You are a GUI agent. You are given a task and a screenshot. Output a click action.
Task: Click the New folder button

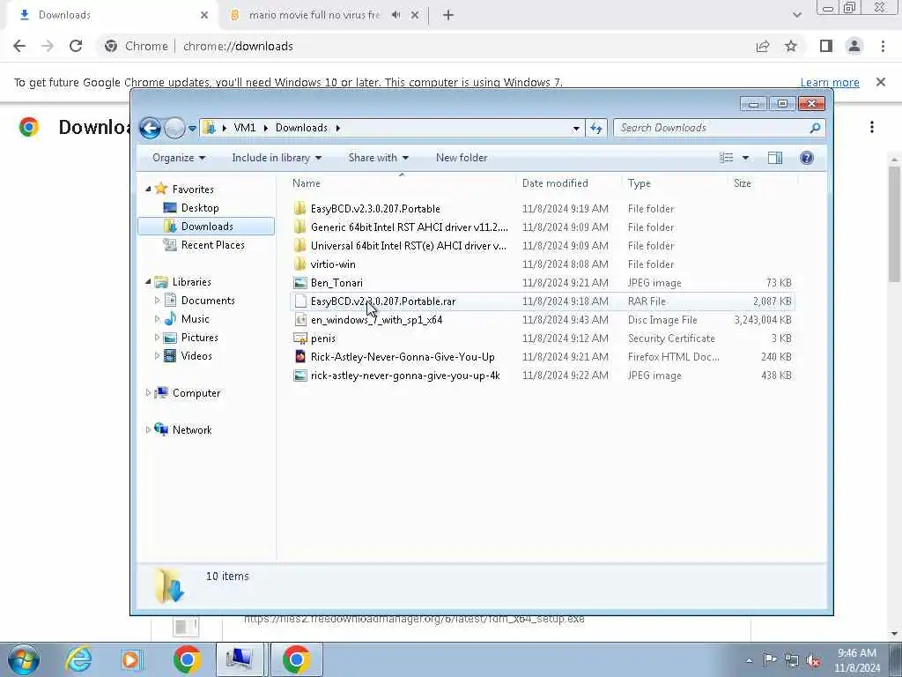[462, 158]
